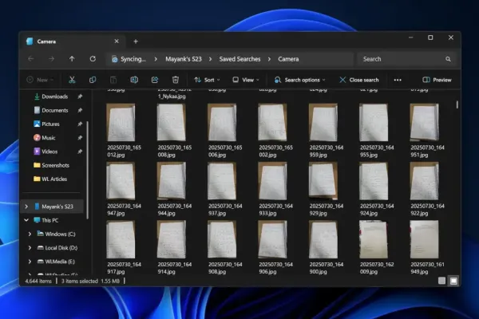Image resolution: width=479 pixels, height=319 pixels.
Task: Click file name 20250730_164917.jpg
Action: click(x=124, y=268)
